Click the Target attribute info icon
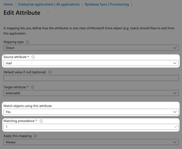The width and height of the screenshot is (182, 149). pos(33,87)
